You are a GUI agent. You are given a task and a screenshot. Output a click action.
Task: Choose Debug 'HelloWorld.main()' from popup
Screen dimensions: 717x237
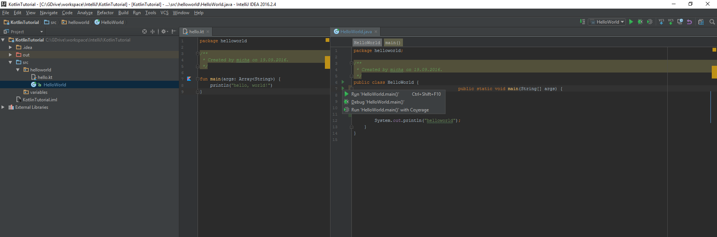(x=394, y=102)
